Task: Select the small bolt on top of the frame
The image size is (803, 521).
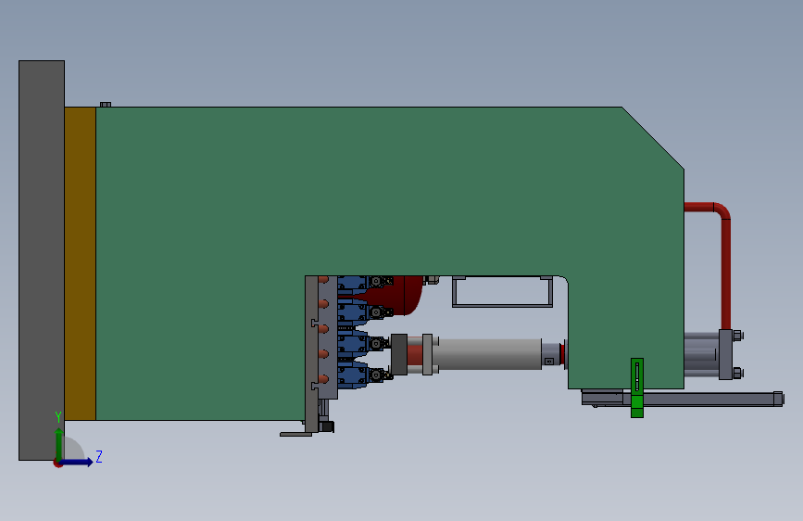Action: tap(106, 105)
